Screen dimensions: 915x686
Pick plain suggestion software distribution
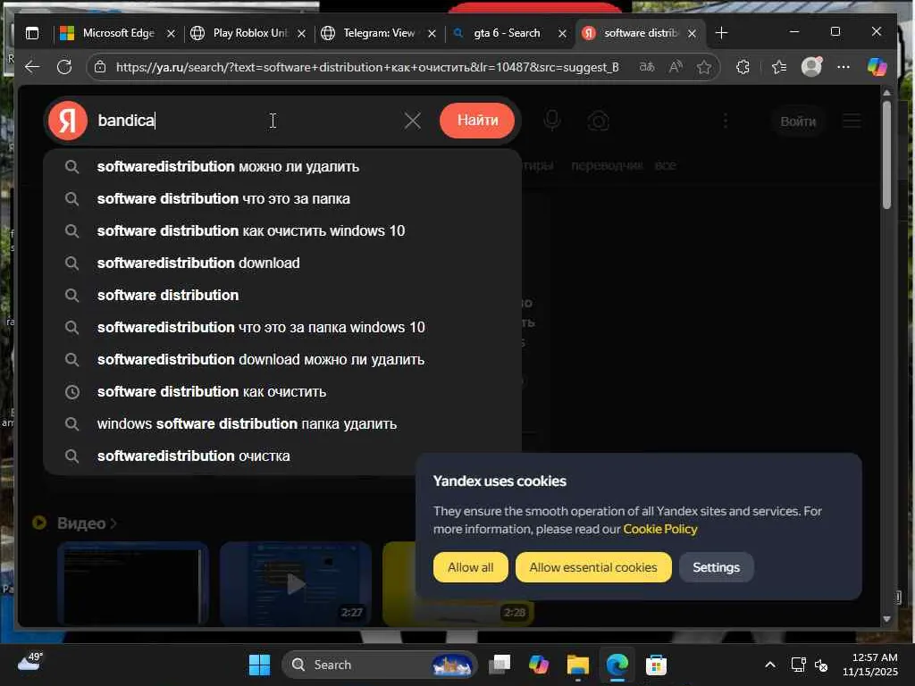282,295
